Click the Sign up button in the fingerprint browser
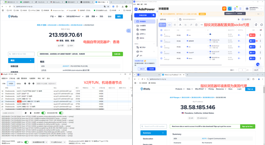Viewport: 265px width, 145px height. click(250, 89)
